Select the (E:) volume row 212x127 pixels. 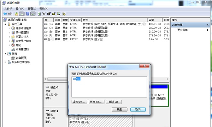tap(106, 32)
